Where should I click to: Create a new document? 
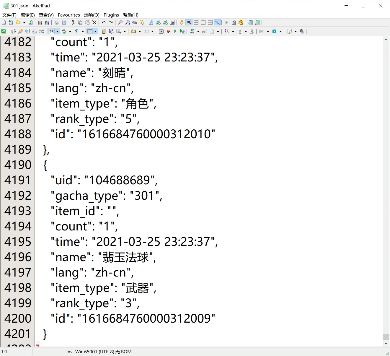click(4, 22)
